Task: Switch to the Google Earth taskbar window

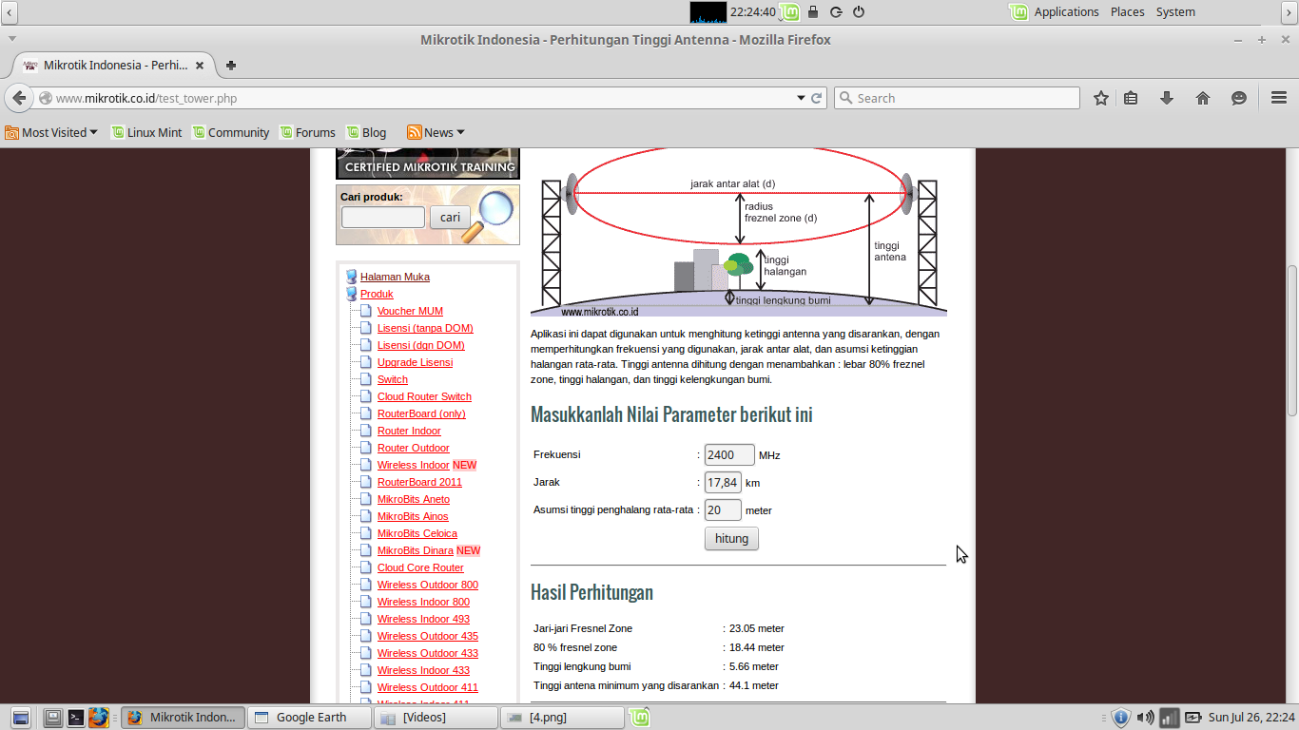Action: click(309, 718)
